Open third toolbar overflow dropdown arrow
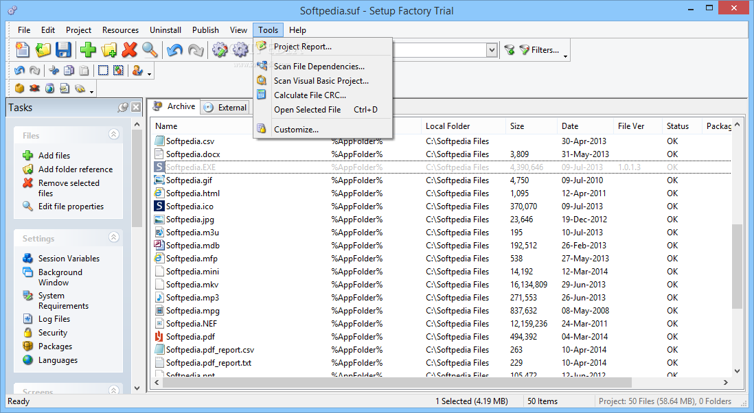Image resolution: width=754 pixels, height=413 pixels. tap(91, 91)
